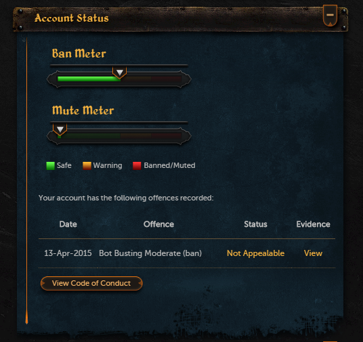Click the Account Status header title
Viewport: 363px width, 342px height.
tap(72, 18)
